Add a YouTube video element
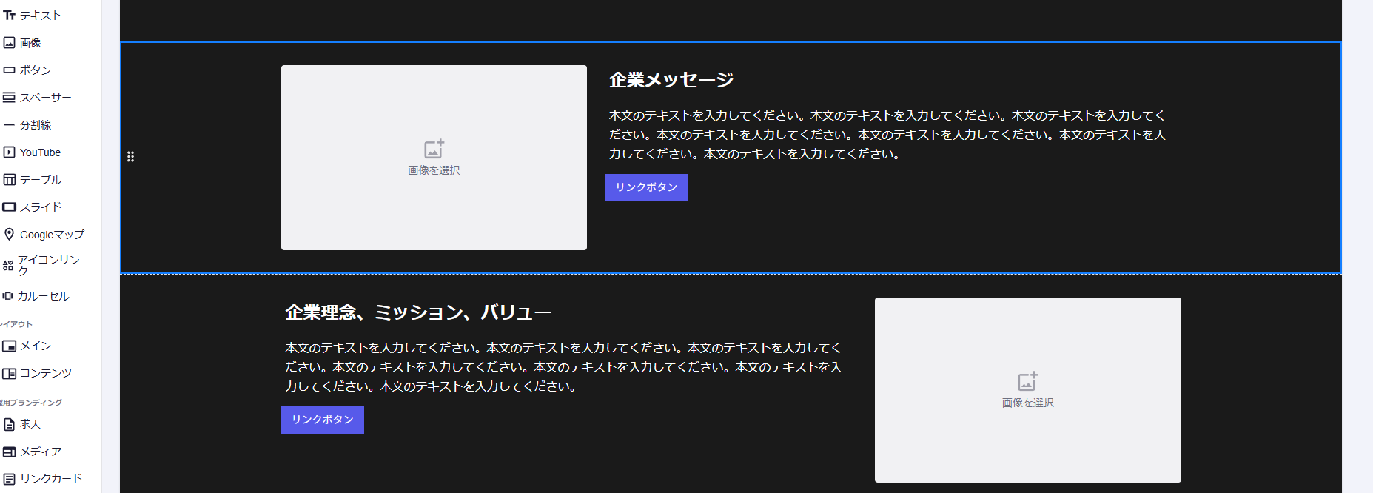1373x493 pixels. click(39, 152)
